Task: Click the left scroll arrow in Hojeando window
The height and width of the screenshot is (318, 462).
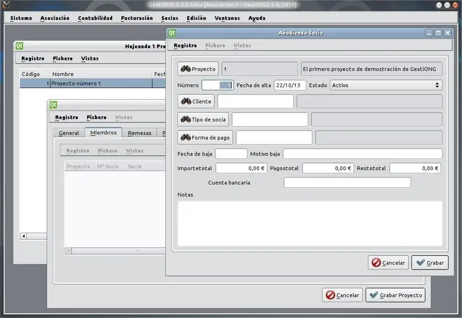Action: point(24,236)
